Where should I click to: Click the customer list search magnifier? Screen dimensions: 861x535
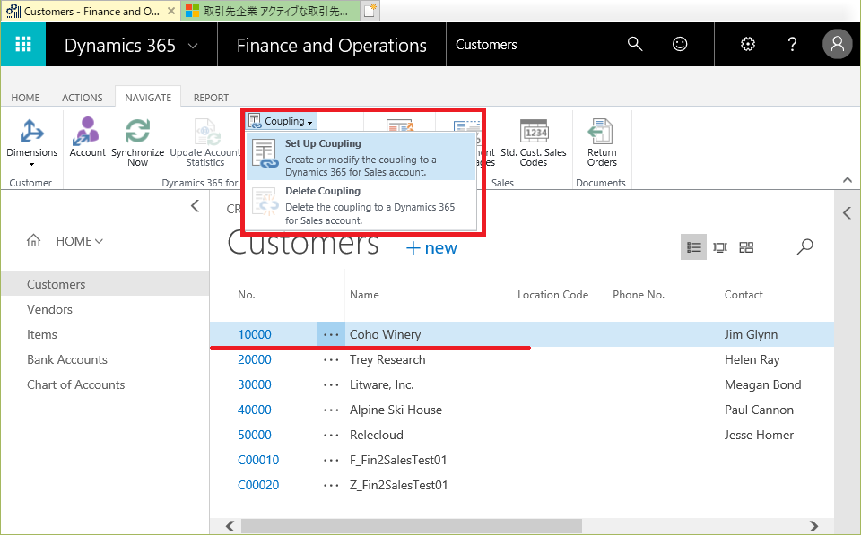pyautogui.click(x=804, y=247)
